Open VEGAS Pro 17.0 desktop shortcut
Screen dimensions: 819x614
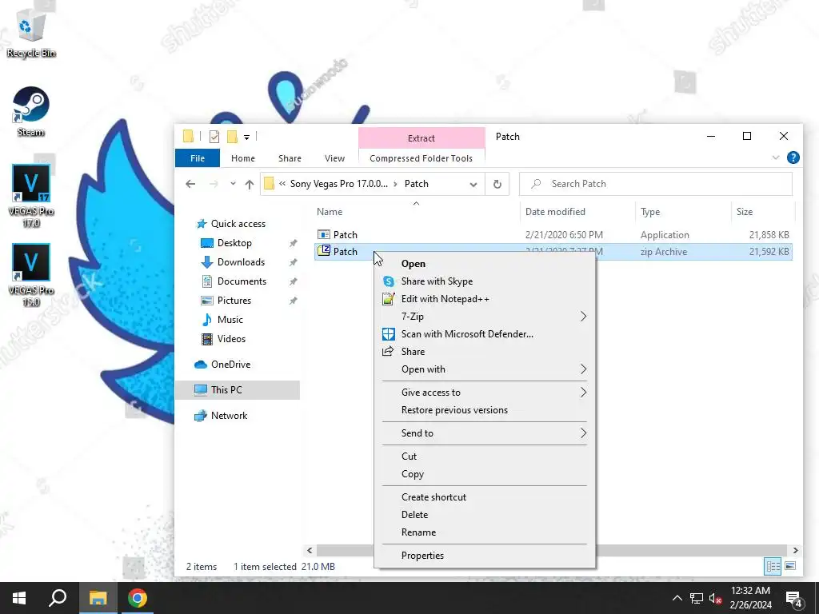point(31,196)
